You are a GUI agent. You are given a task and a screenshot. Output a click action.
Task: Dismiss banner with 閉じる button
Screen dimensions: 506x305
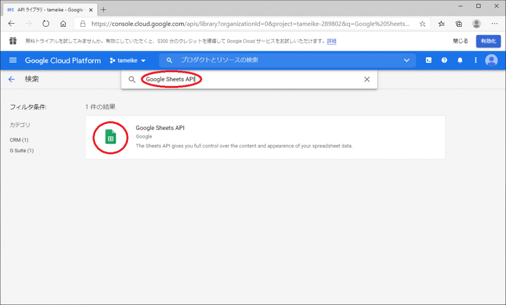(x=460, y=41)
